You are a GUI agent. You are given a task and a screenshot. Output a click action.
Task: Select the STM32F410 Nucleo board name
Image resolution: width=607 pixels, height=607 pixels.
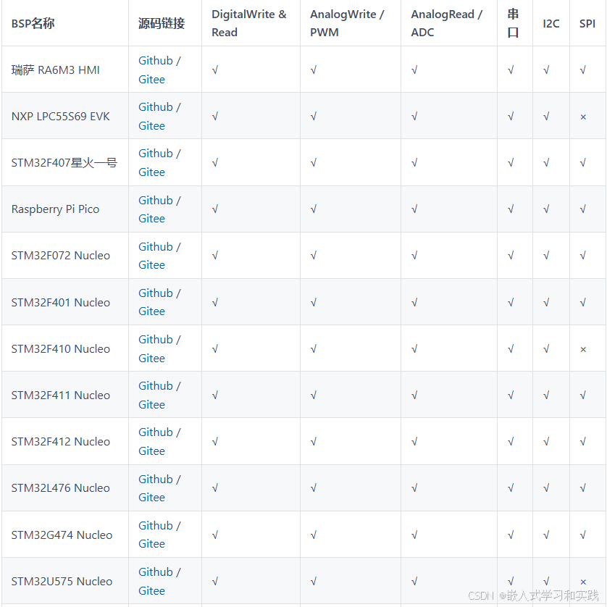[60, 349]
